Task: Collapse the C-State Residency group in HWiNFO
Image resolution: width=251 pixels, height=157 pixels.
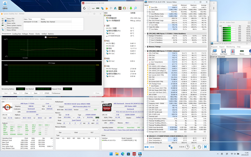Action: tap(146, 34)
